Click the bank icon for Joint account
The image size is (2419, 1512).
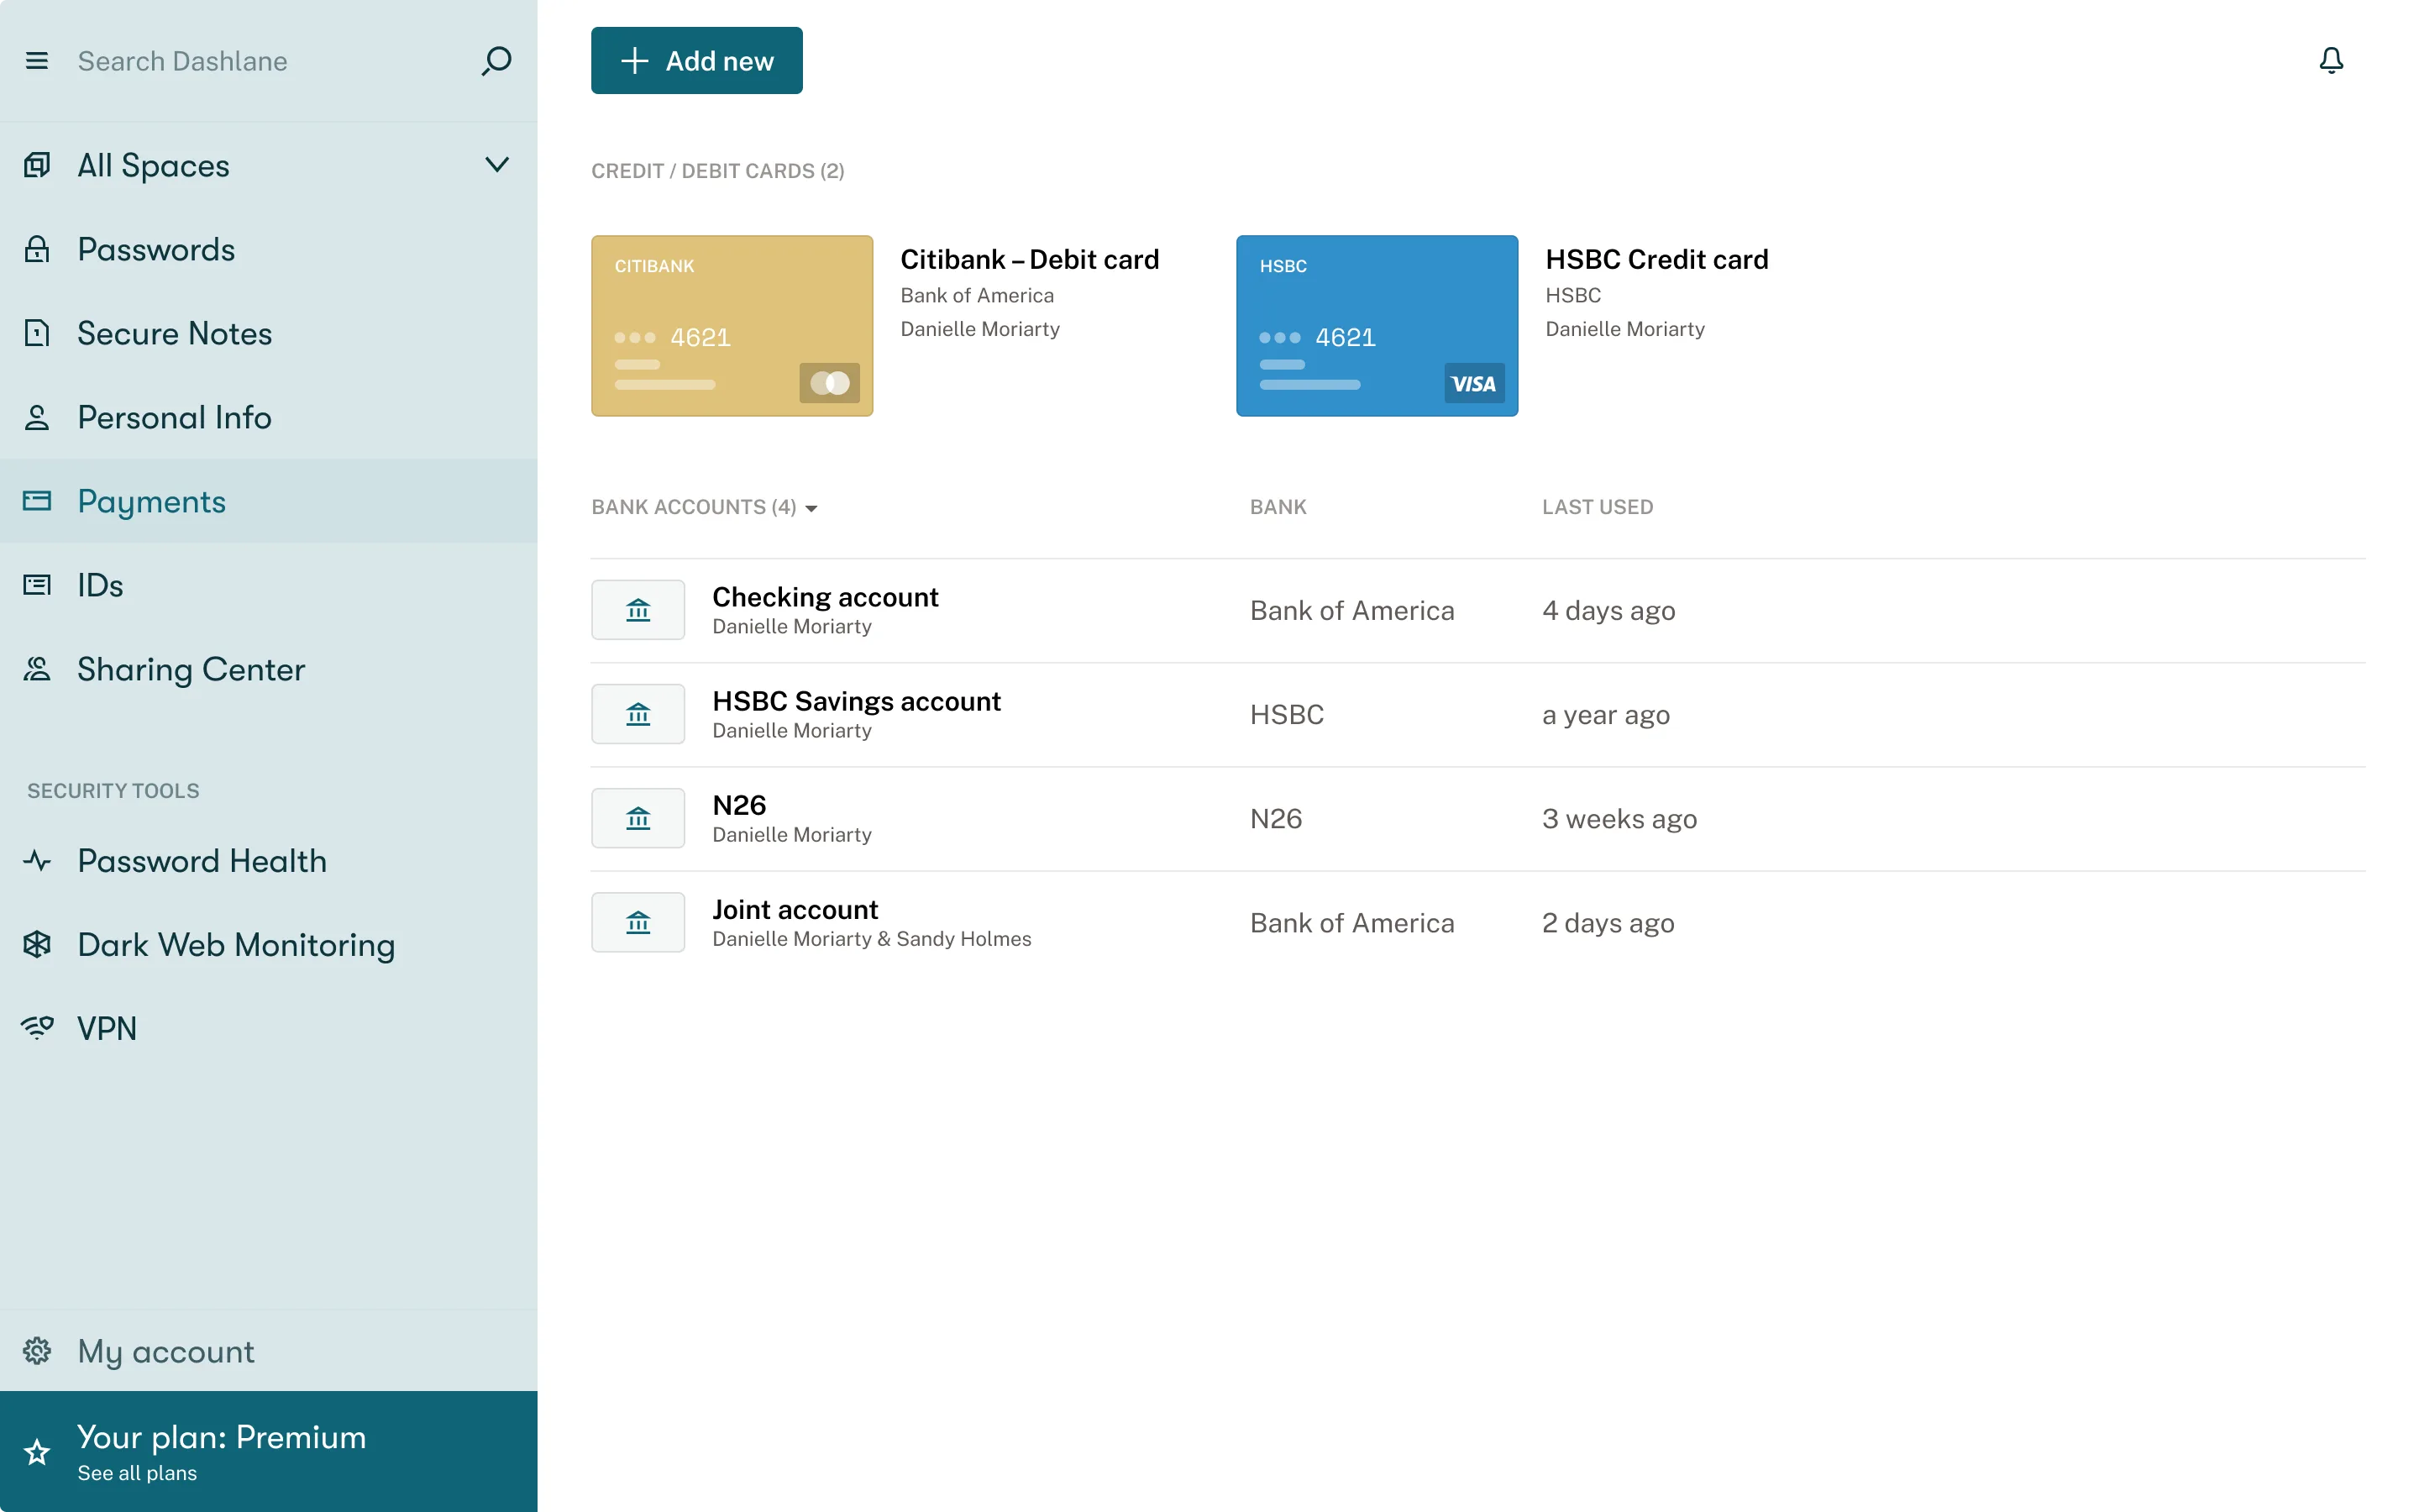click(638, 922)
